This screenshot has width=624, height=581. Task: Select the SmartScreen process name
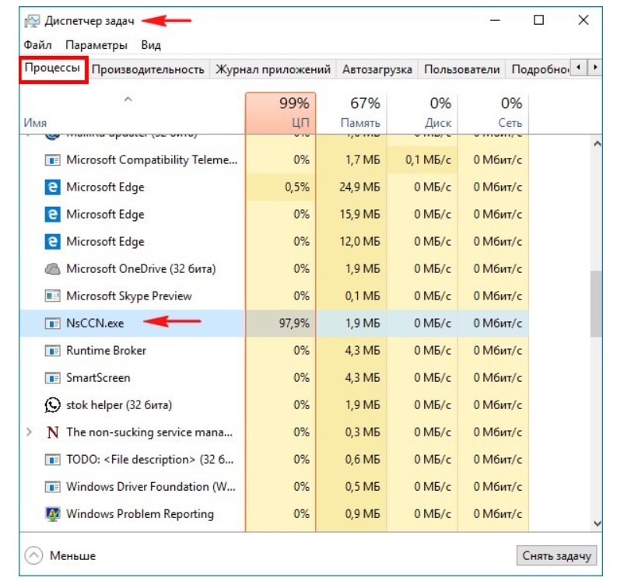[98, 378]
